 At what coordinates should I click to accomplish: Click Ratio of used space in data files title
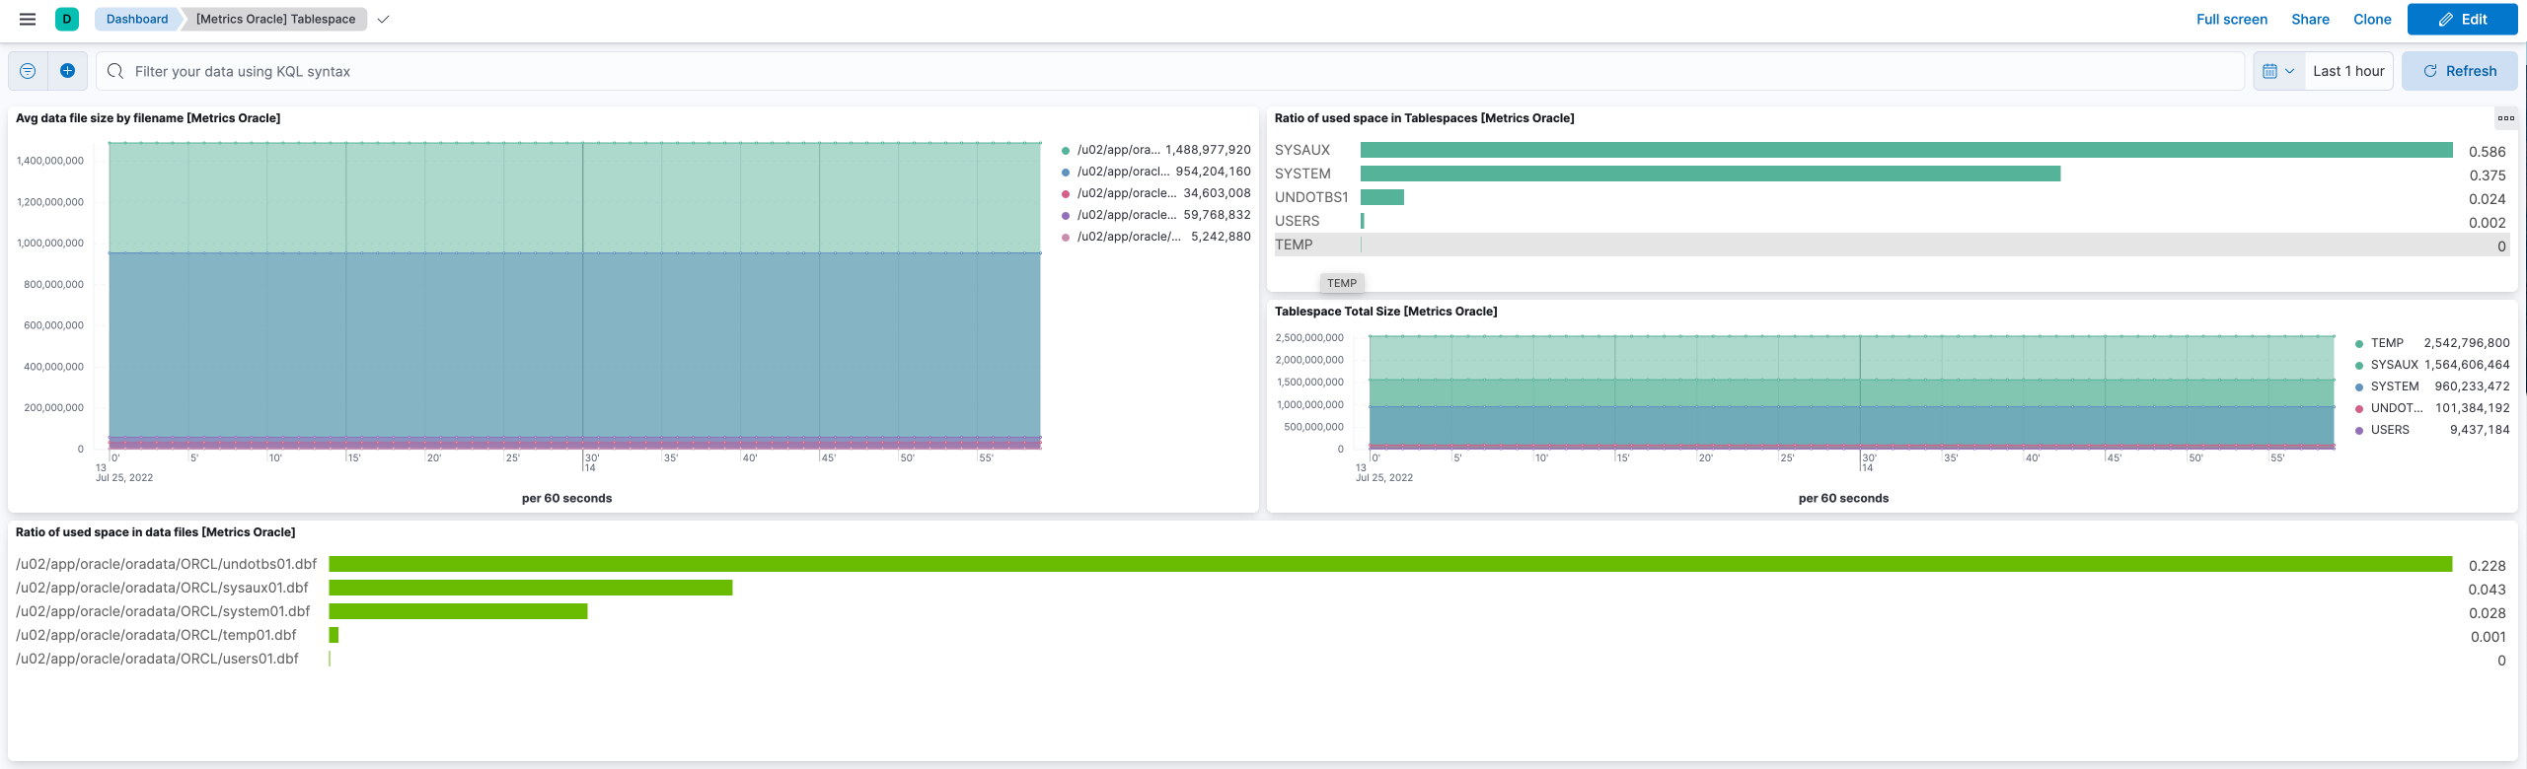pyautogui.click(x=156, y=532)
